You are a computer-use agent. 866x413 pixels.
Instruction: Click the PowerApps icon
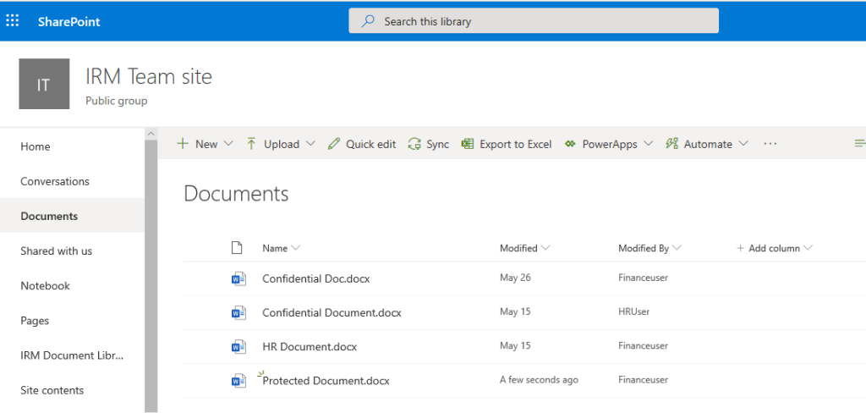571,145
